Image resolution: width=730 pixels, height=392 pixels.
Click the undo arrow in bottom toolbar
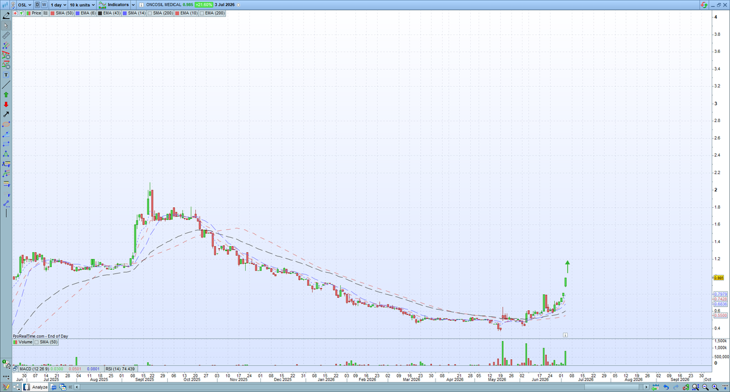[666, 387]
